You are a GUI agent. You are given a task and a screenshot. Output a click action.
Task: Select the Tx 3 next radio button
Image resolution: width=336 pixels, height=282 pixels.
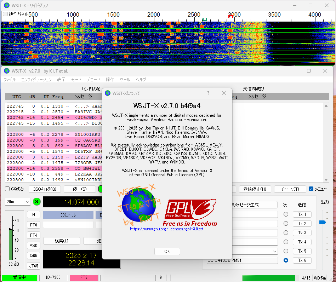tap(286, 233)
